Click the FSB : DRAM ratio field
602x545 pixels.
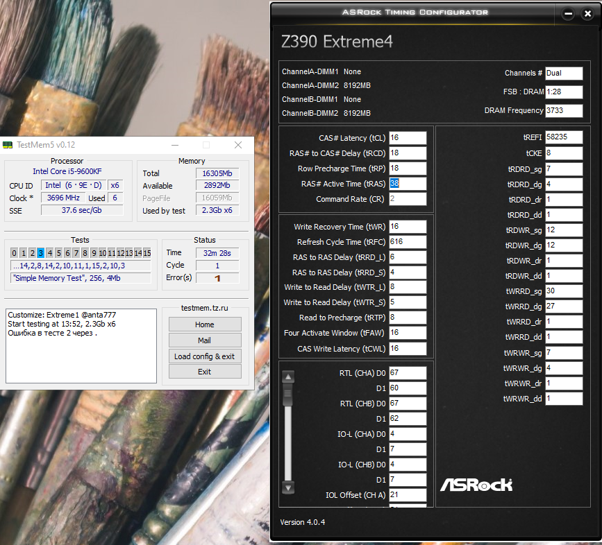(x=564, y=92)
